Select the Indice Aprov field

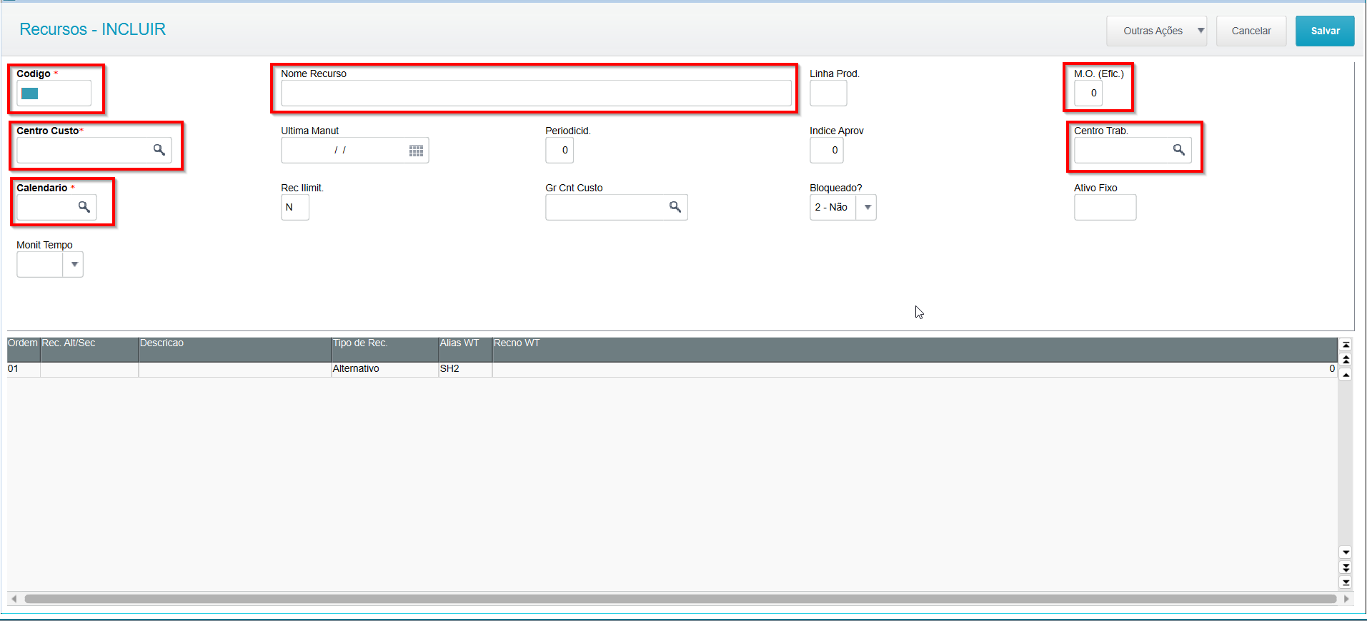(827, 151)
